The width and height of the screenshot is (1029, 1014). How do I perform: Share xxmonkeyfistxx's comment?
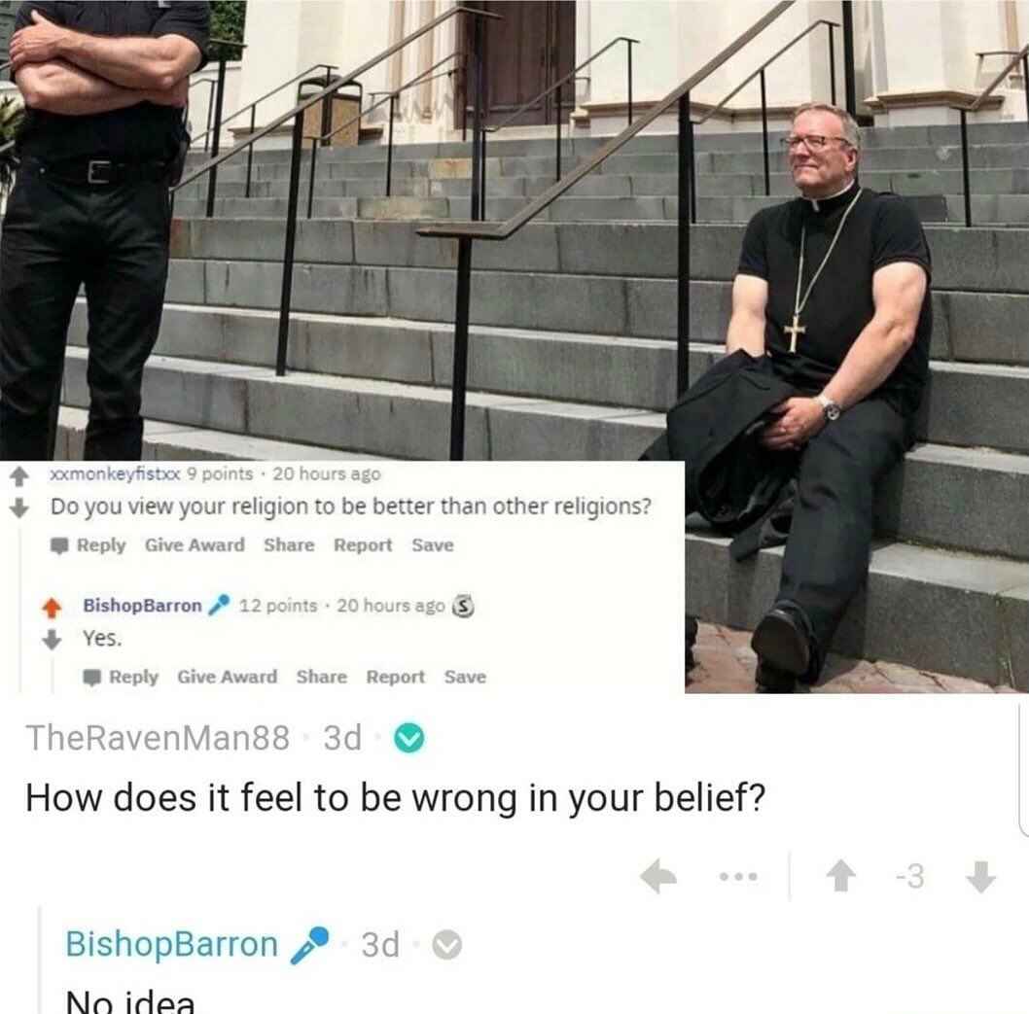point(290,544)
